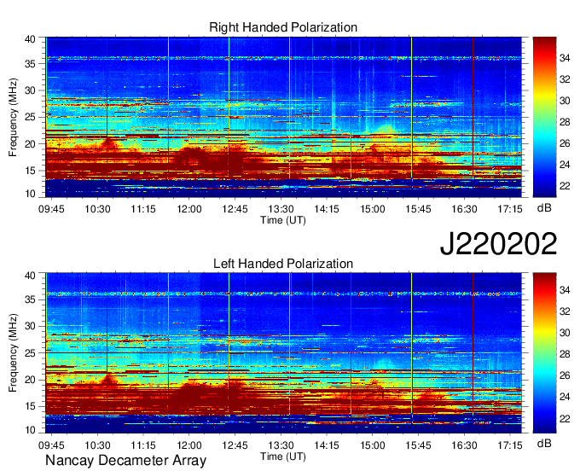Click the bottom plot color scale bar
Viewport: 580px width, 471px height.
(x=544, y=353)
